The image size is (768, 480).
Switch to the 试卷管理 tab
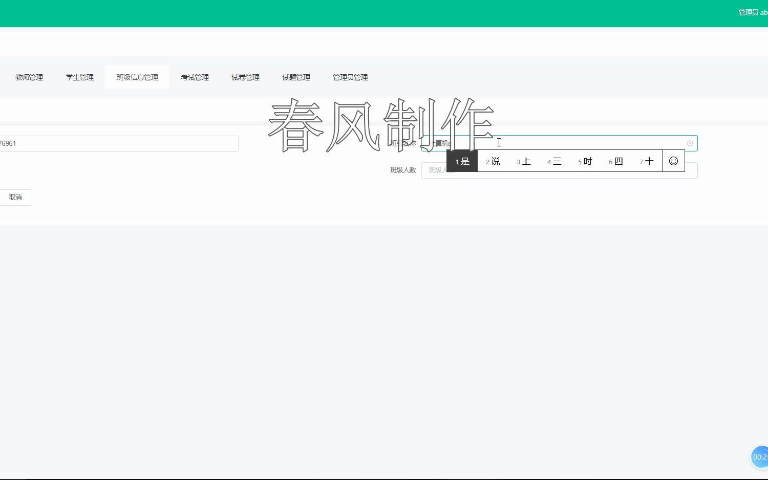pyautogui.click(x=245, y=77)
